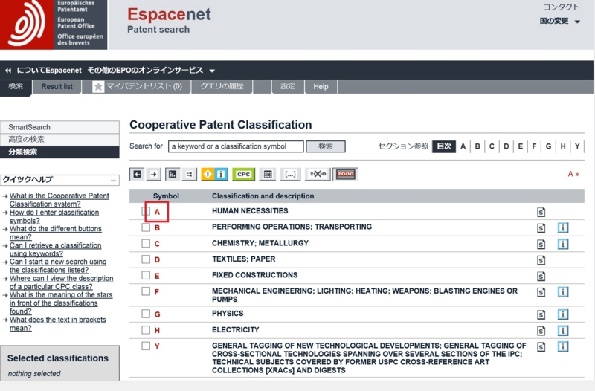This screenshot has height=391, width=595.
Task: Open info icon for CHEMISTRY; METALLURGY
Action: (563, 245)
